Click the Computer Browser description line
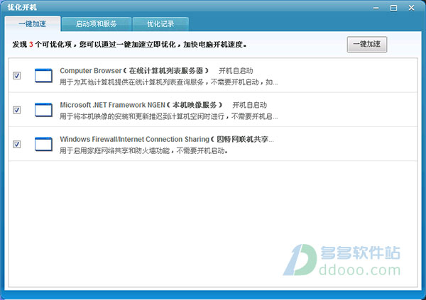The height and width of the screenshot is (300, 426). pos(169,82)
